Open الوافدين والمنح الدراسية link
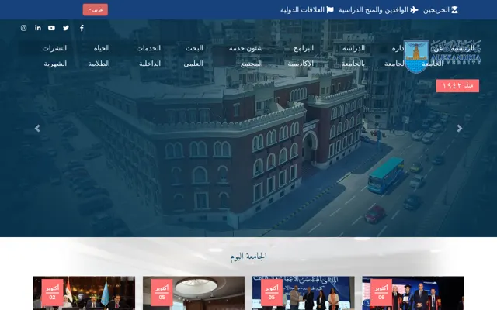This screenshot has height=310, width=497. (x=374, y=10)
